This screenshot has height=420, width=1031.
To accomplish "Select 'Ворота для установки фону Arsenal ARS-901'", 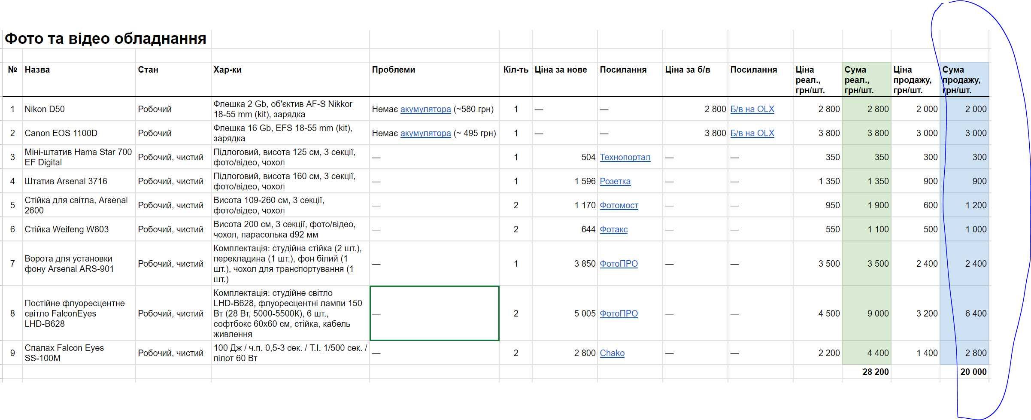I will coord(79,264).
